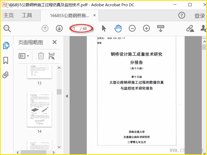Image resolution: width=207 pixels, height=155 pixels.
Task: Minimize the Acrobat window
Action: click(x=175, y=5)
